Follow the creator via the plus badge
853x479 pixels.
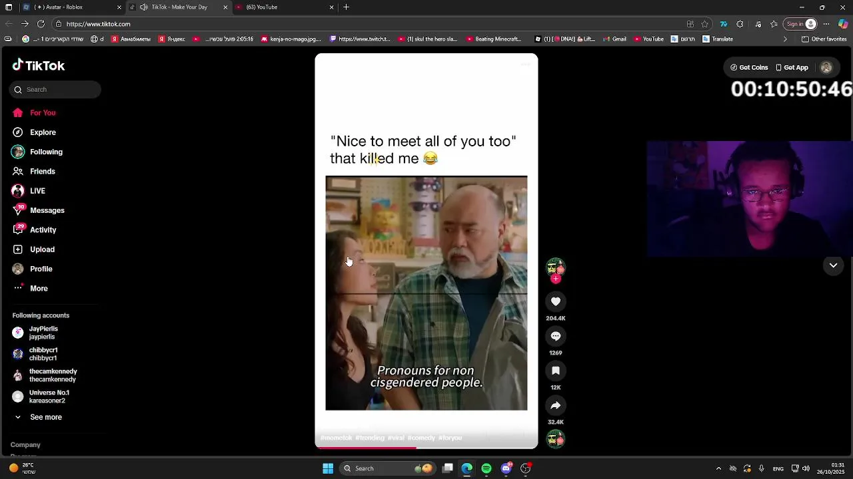[556, 279]
